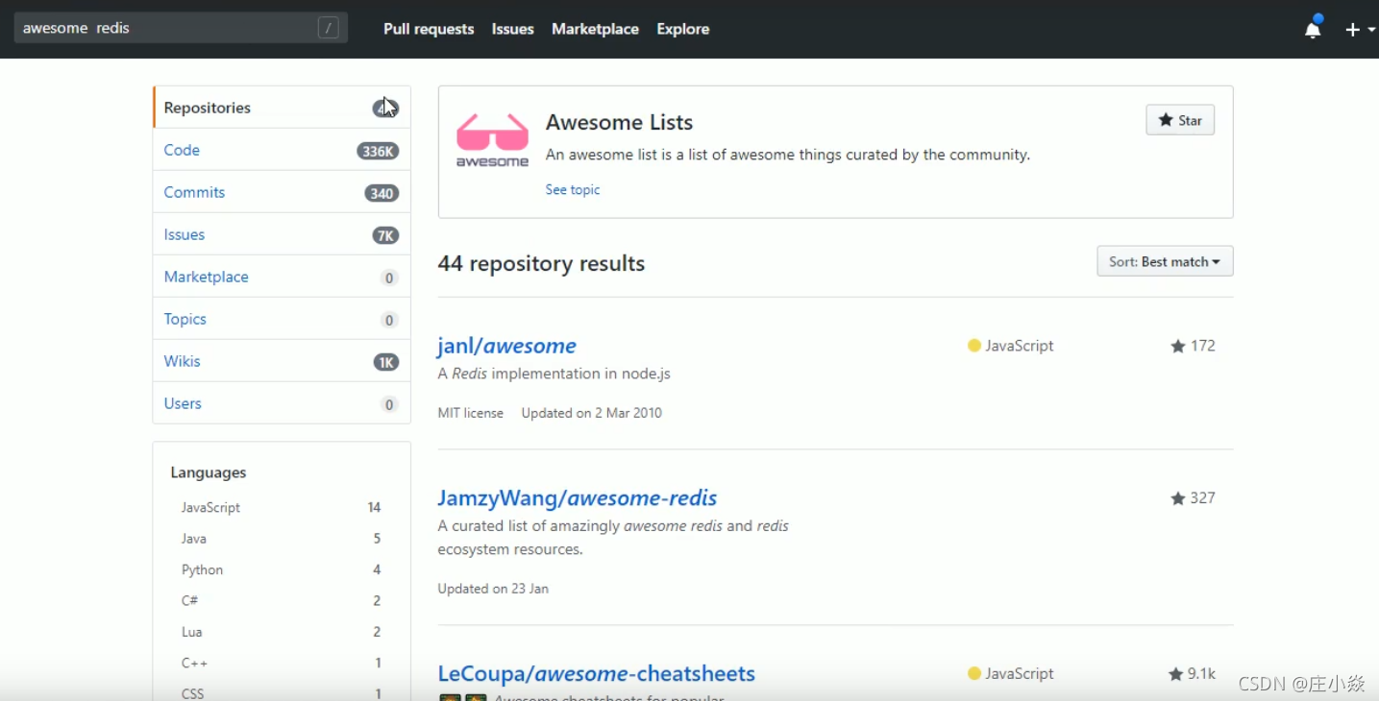Click the Languages heading in the sidebar
This screenshot has width=1379, height=701.
click(x=209, y=472)
